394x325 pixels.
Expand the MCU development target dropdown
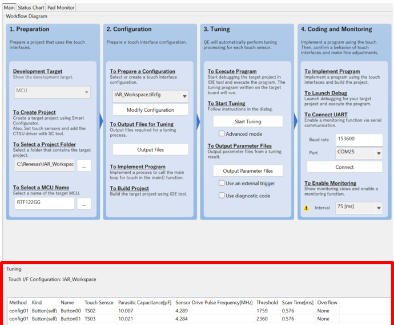(86, 92)
